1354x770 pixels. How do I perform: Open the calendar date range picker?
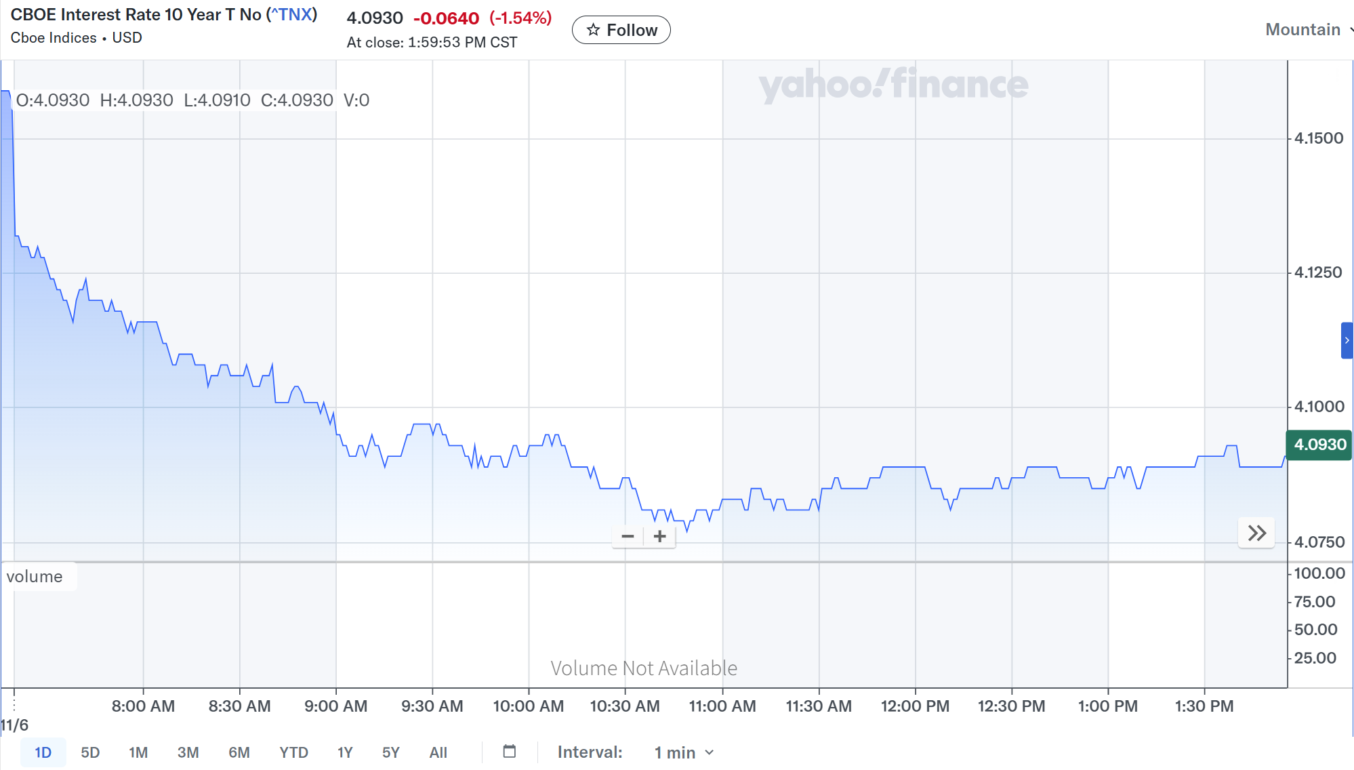[510, 751]
